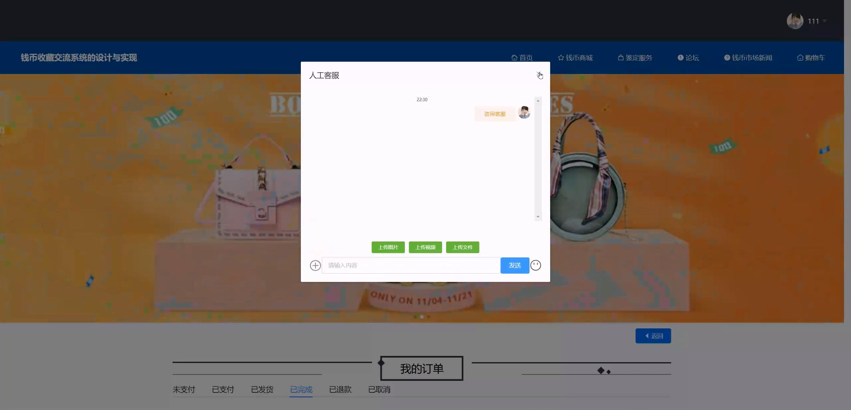Open the emoji picker smiley icon

pyautogui.click(x=536, y=265)
